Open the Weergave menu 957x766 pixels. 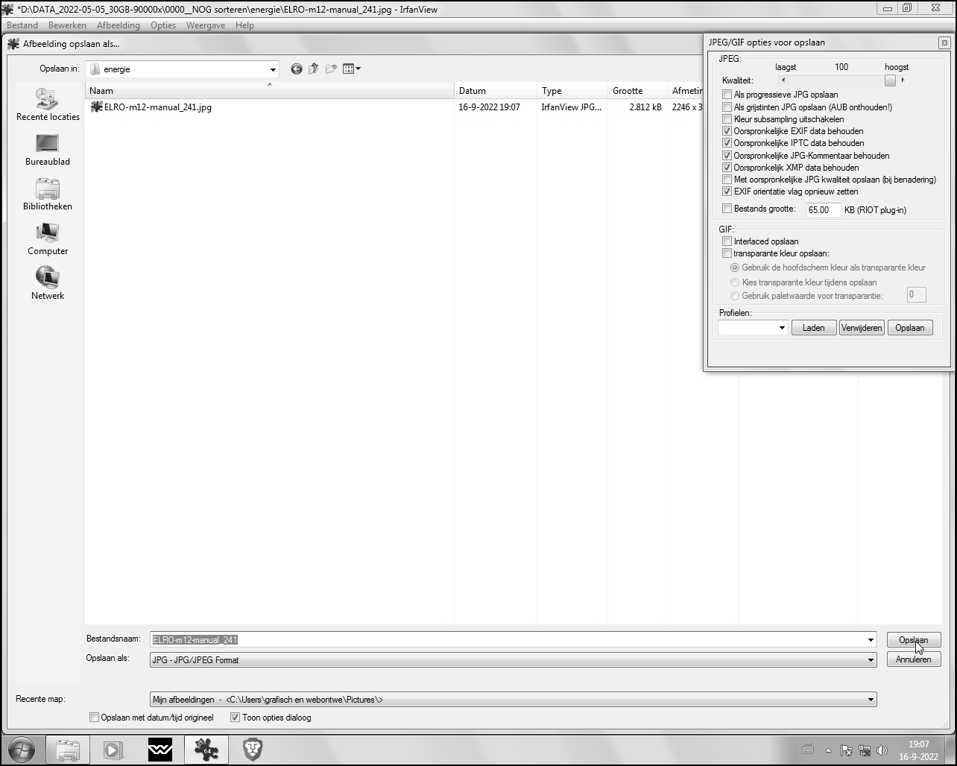206,25
